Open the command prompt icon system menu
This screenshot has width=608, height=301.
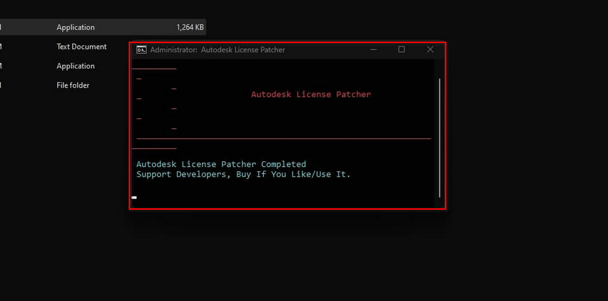click(141, 50)
